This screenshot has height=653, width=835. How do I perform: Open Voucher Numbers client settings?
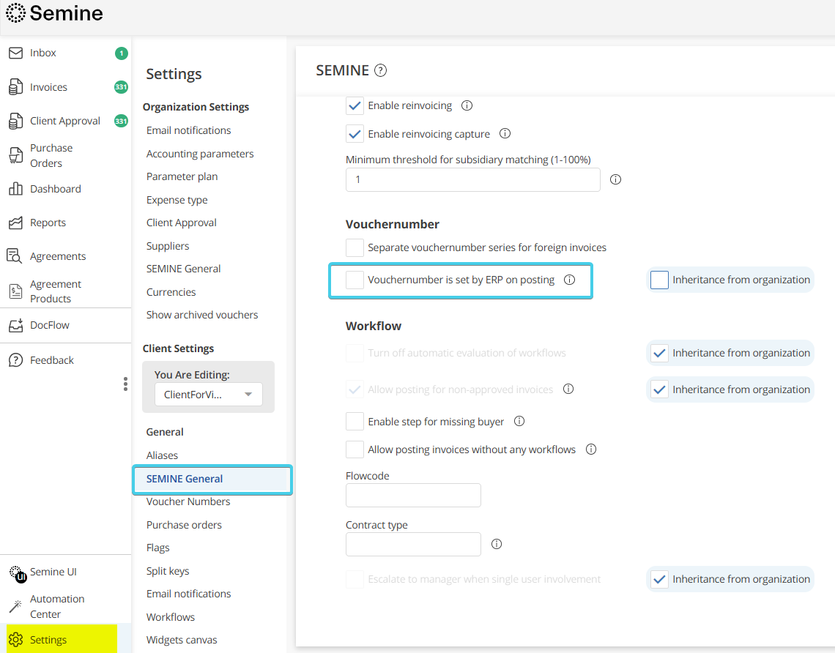(188, 501)
